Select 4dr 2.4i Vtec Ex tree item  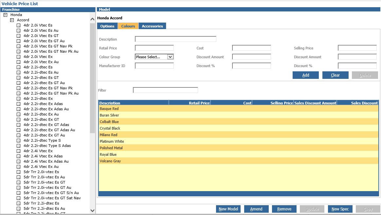pos(38,151)
